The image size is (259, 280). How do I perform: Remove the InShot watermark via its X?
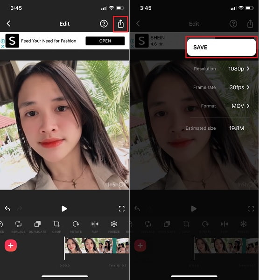pyautogui.click(x=126, y=182)
